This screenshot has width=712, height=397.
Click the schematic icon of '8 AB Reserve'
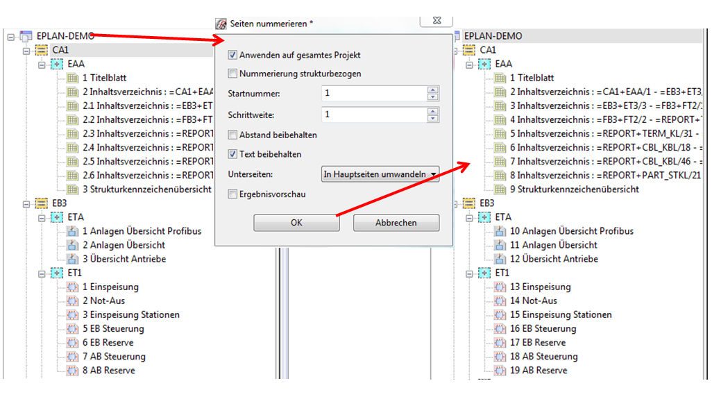pyautogui.click(x=72, y=371)
